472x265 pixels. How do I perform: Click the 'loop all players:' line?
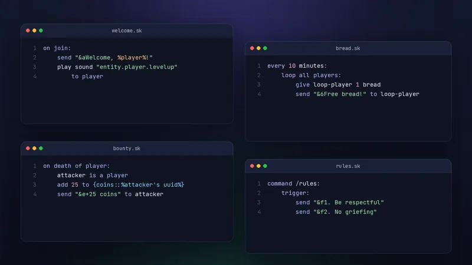(312, 75)
